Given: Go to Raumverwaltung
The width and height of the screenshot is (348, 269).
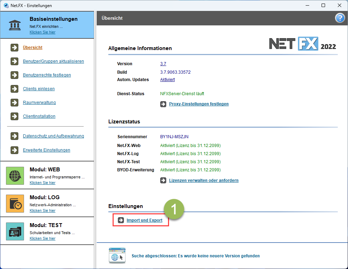Looking at the screenshot, I should click(x=39, y=103).
